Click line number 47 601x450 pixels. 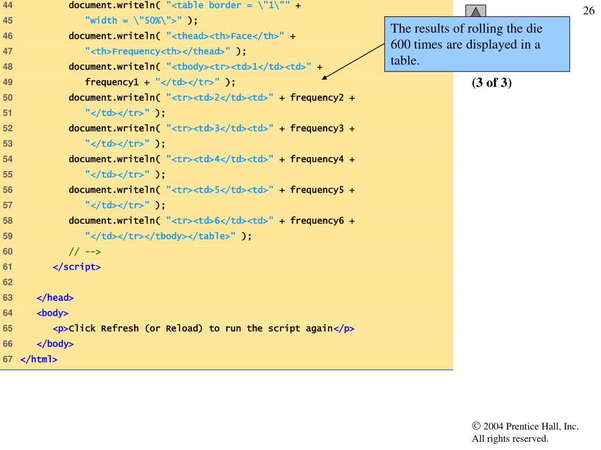tap(8, 52)
